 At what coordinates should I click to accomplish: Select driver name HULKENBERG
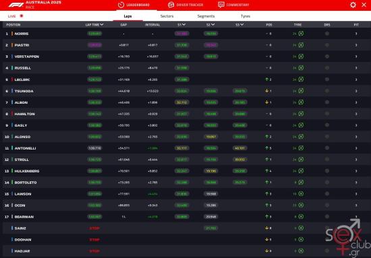[27, 171]
